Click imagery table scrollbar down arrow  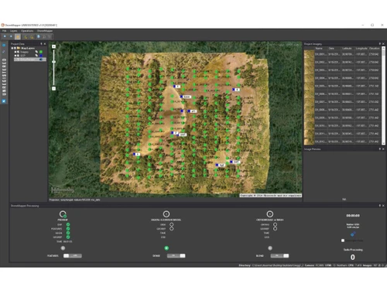click(x=383, y=143)
